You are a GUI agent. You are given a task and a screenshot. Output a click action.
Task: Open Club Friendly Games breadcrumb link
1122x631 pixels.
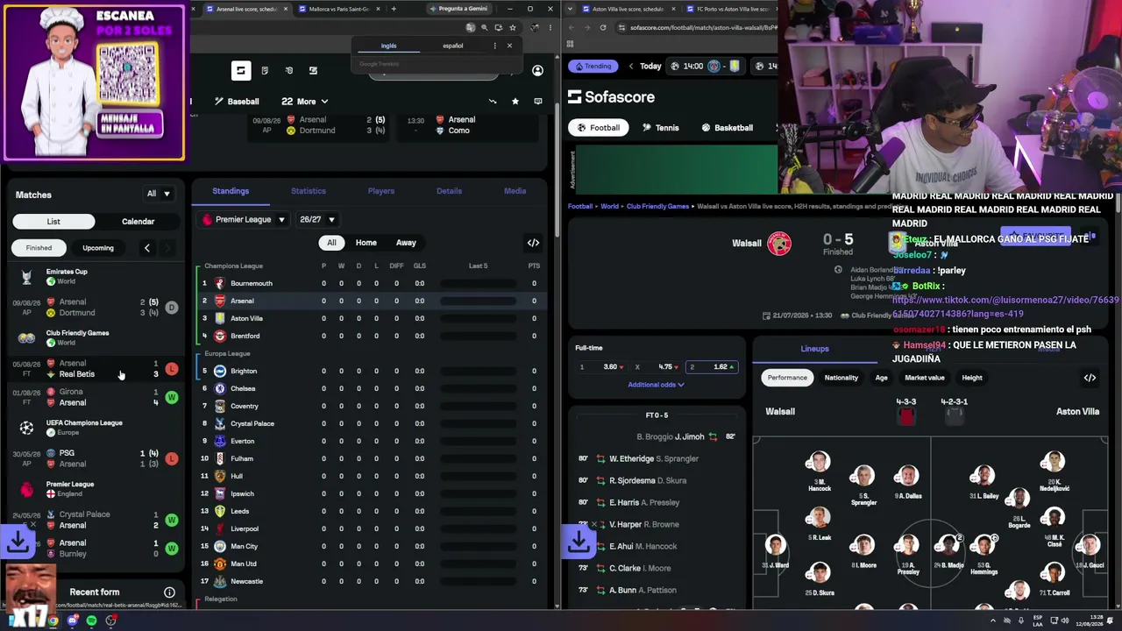click(x=659, y=207)
